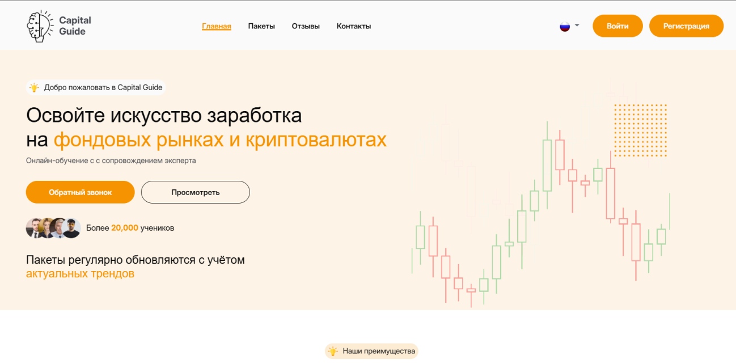Open the Отзывы navigation item
This screenshot has height=364, width=736.
click(306, 26)
